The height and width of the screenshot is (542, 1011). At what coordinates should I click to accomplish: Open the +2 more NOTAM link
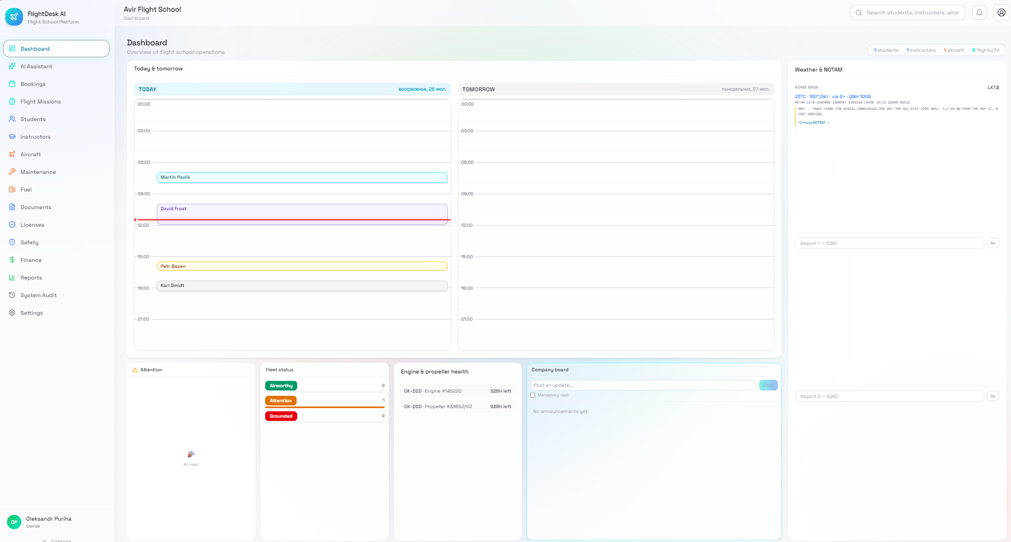[x=814, y=123]
